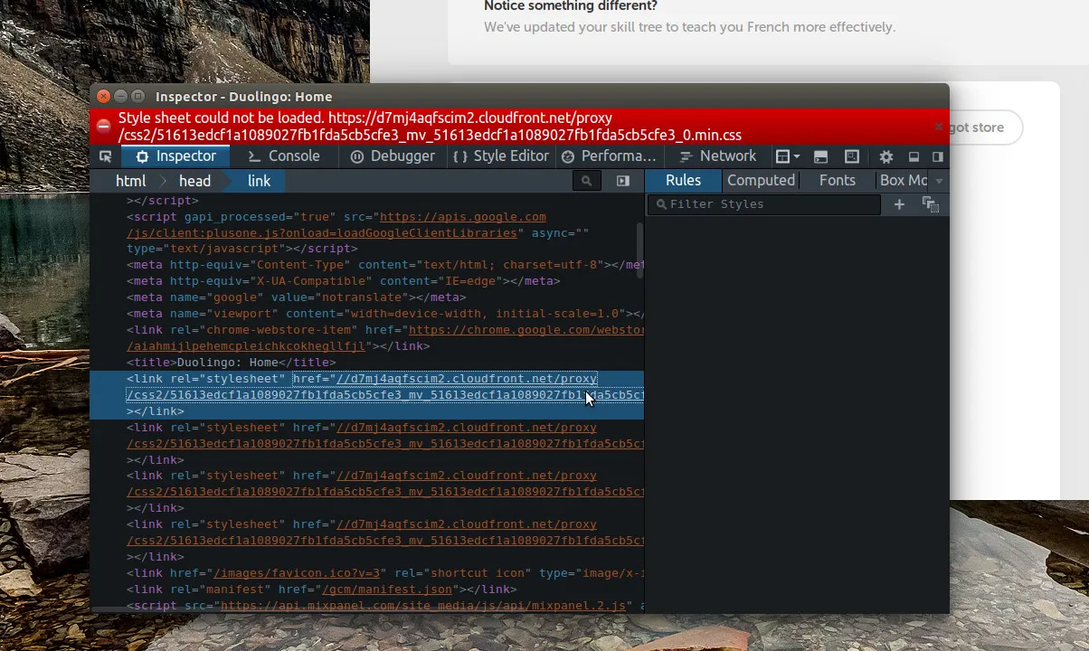The height and width of the screenshot is (651, 1089).
Task: Select link in the breadcrumb trail
Action: point(259,181)
